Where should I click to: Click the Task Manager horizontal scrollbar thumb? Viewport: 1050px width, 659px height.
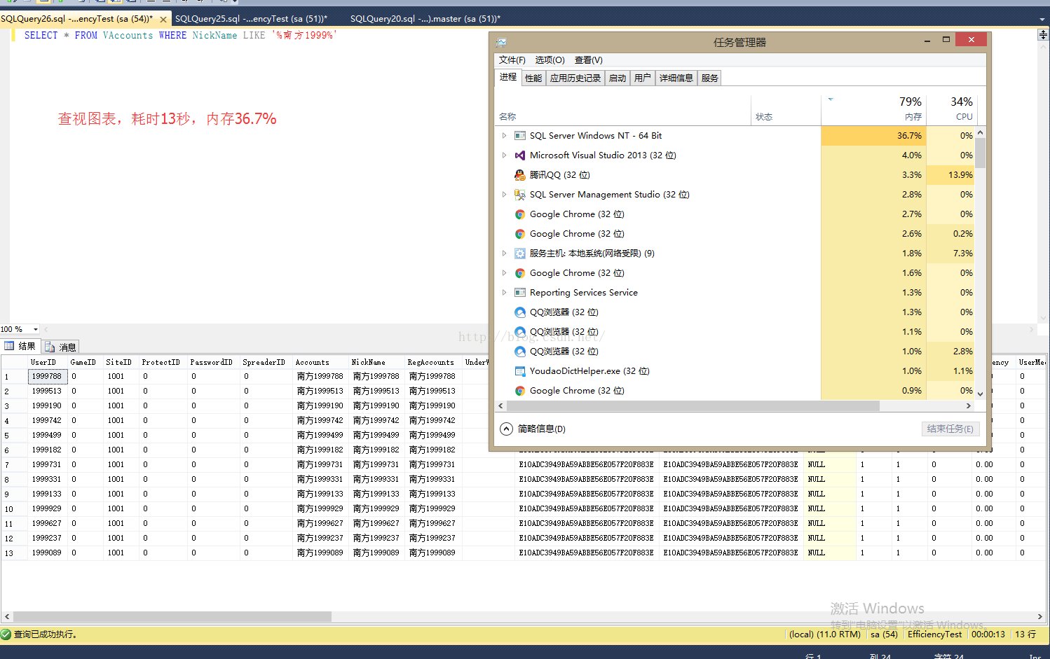pyautogui.click(x=693, y=406)
